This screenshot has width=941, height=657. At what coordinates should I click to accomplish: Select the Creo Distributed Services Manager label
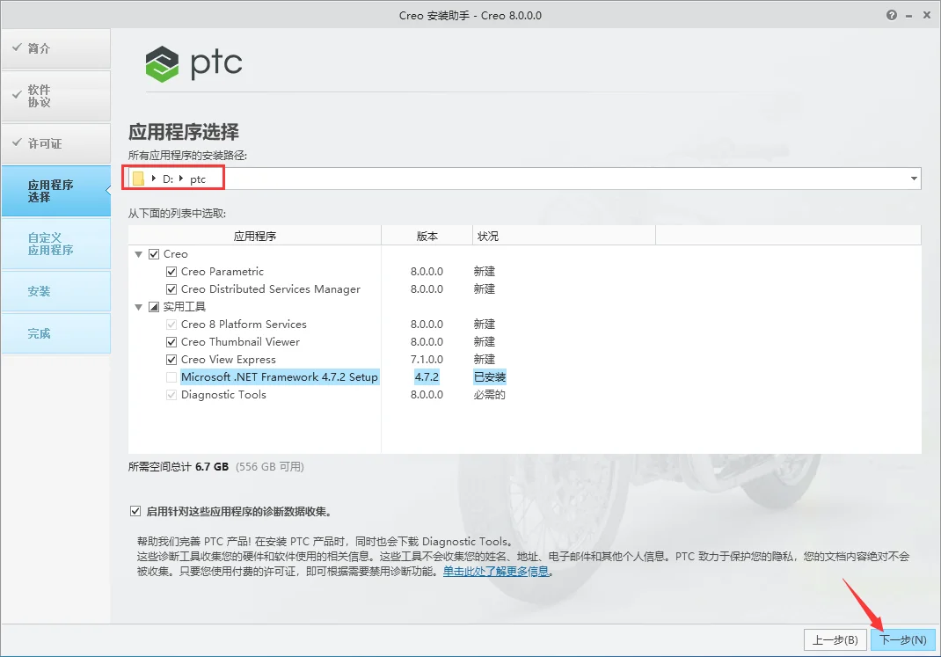tap(271, 289)
